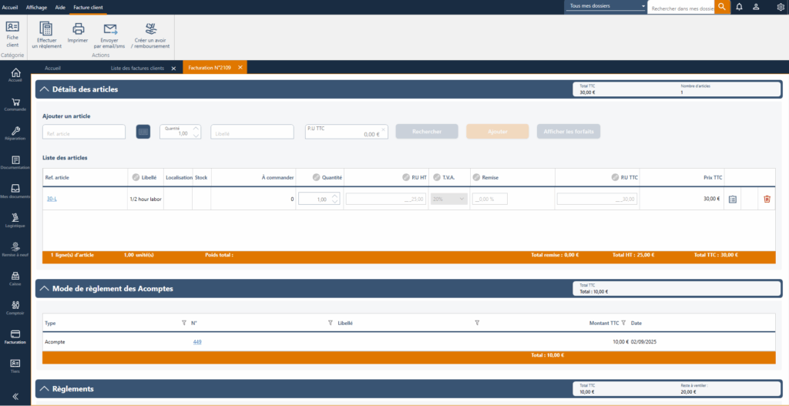The height and width of the screenshot is (406, 789).
Task: Click the Ref. article input field
Action: 84,133
